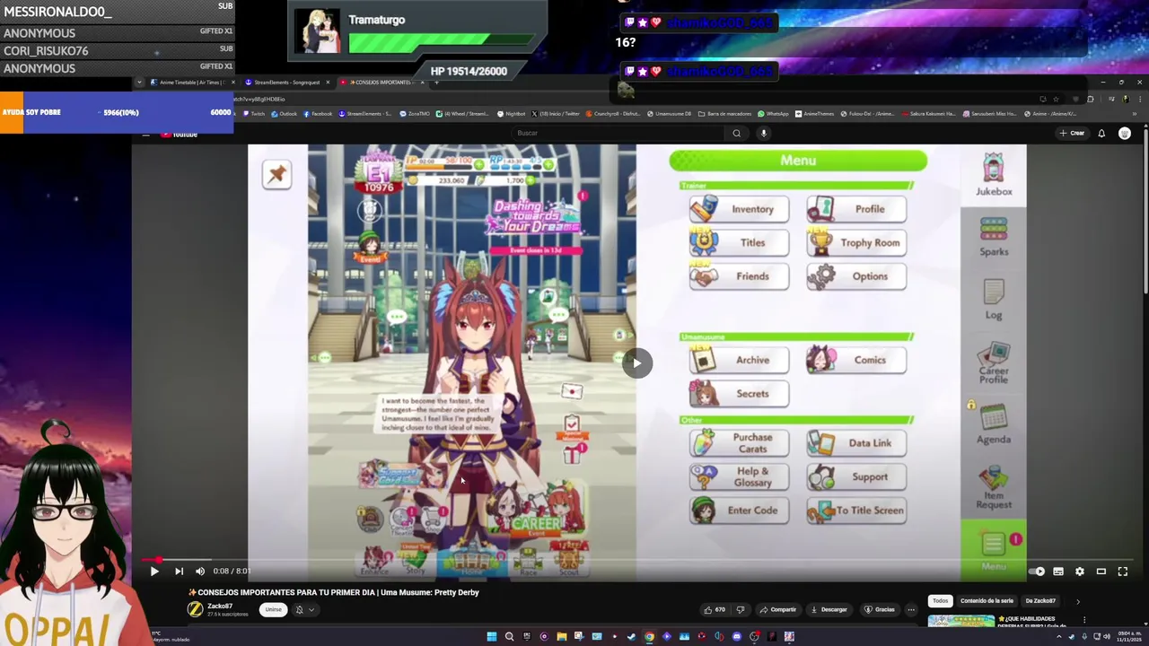1149x646 pixels.
Task: Open the Enter Code entry
Action: click(739, 511)
